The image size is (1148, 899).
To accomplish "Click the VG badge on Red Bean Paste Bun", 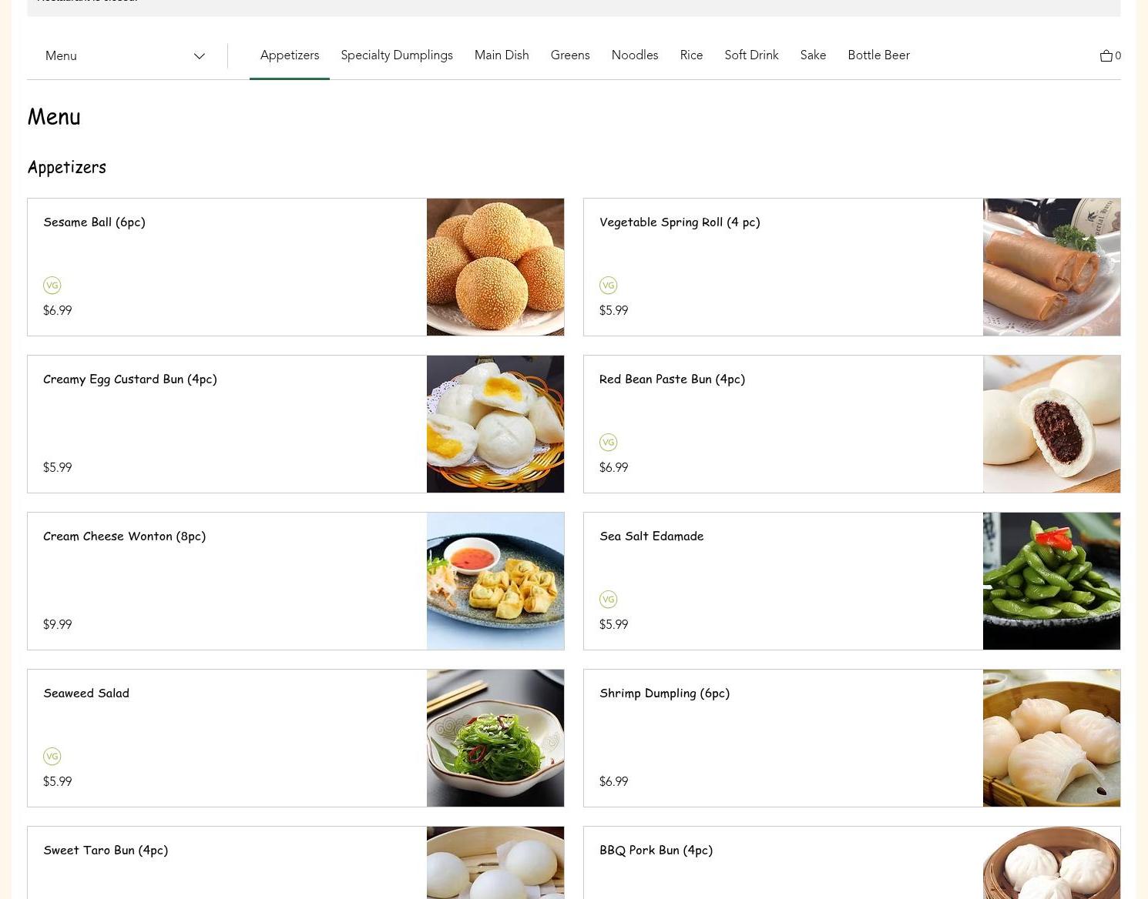I will point(608,443).
